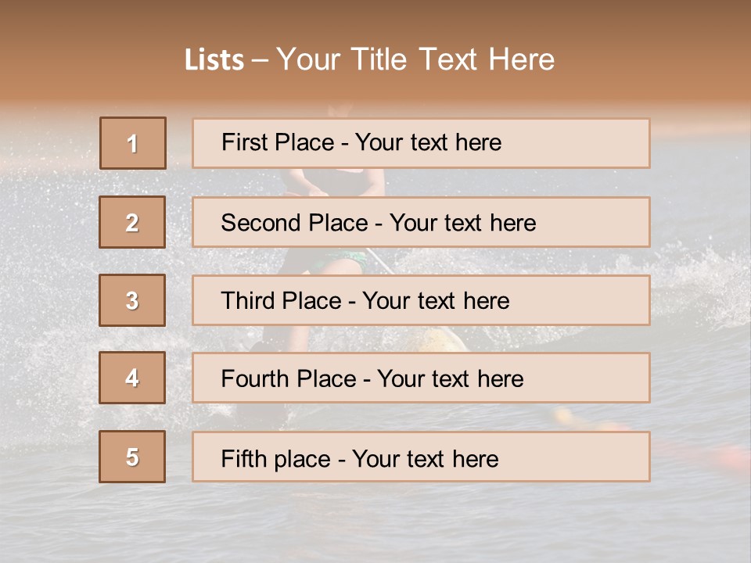Viewport: 751px width, 563px height.
Task: Select the bold word "Lists" in title
Action: (214, 60)
